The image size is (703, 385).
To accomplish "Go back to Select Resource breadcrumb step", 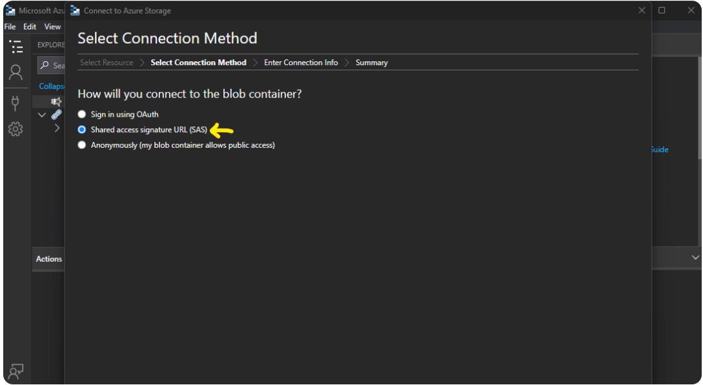I will coord(107,63).
